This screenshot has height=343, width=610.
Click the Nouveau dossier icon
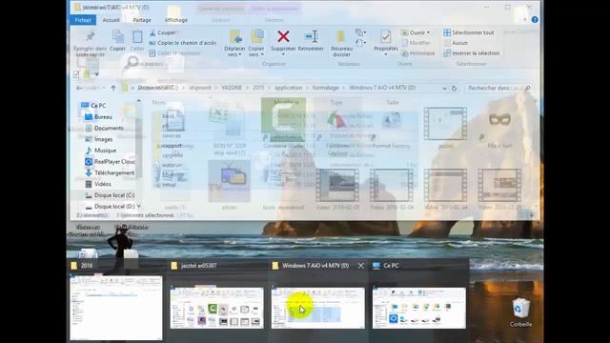pyautogui.click(x=341, y=37)
